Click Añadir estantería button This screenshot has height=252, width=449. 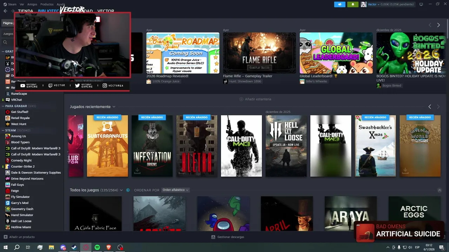[x=255, y=99]
